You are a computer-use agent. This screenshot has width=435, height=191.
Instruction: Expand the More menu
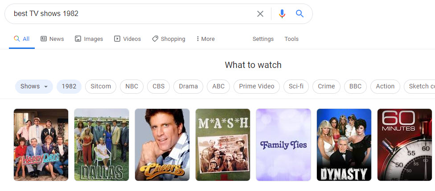click(x=205, y=39)
